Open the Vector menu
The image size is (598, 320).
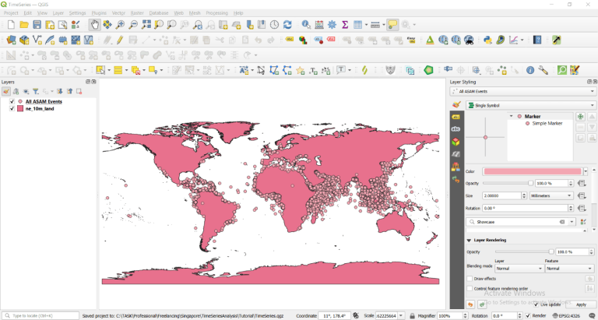coord(118,13)
